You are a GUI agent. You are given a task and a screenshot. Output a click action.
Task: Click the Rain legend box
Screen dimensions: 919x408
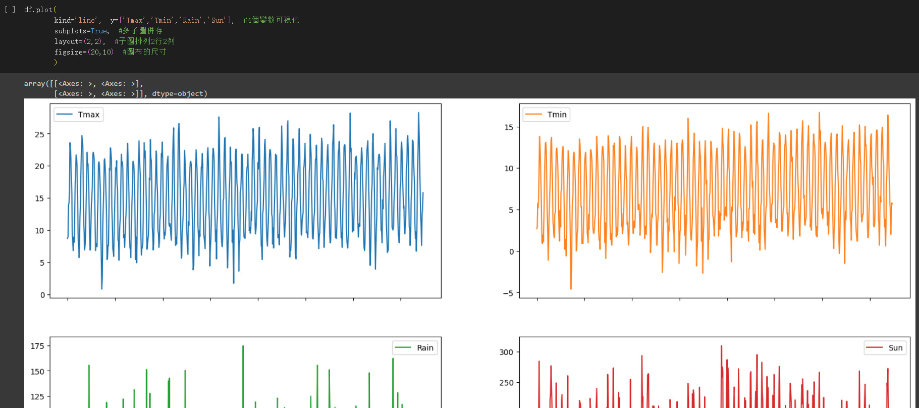pyautogui.click(x=415, y=348)
